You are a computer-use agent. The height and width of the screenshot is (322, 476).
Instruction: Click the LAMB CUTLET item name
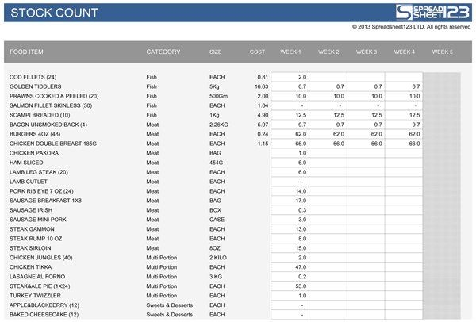point(29,182)
